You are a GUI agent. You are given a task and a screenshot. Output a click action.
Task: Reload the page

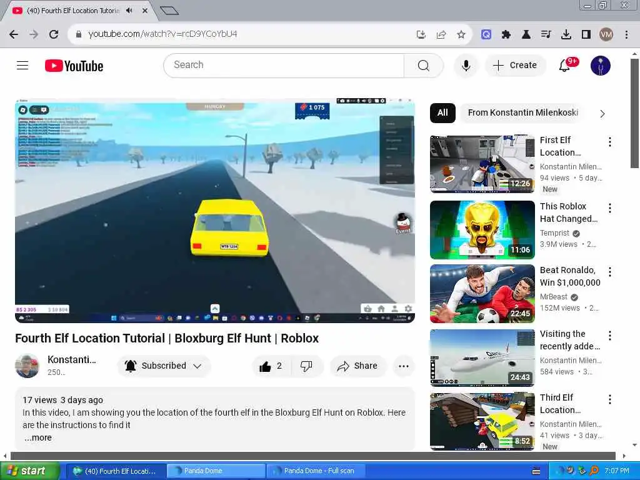coord(54,34)
